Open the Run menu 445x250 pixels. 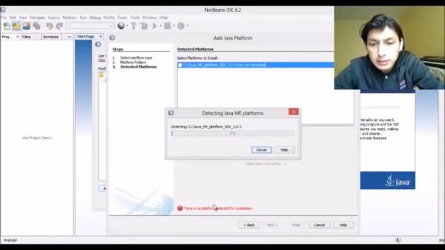pyautogui.click(x=83, y=17)
